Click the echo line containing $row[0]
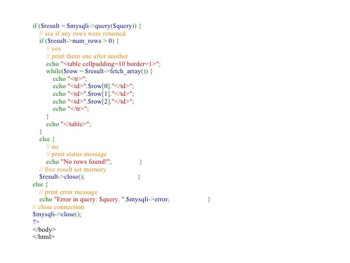 (x=93, y=86)
